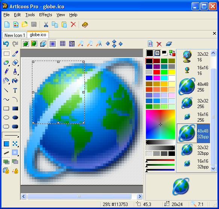219x209 pixels.
Task: Expand the spray can tool options
Action: 9,84
